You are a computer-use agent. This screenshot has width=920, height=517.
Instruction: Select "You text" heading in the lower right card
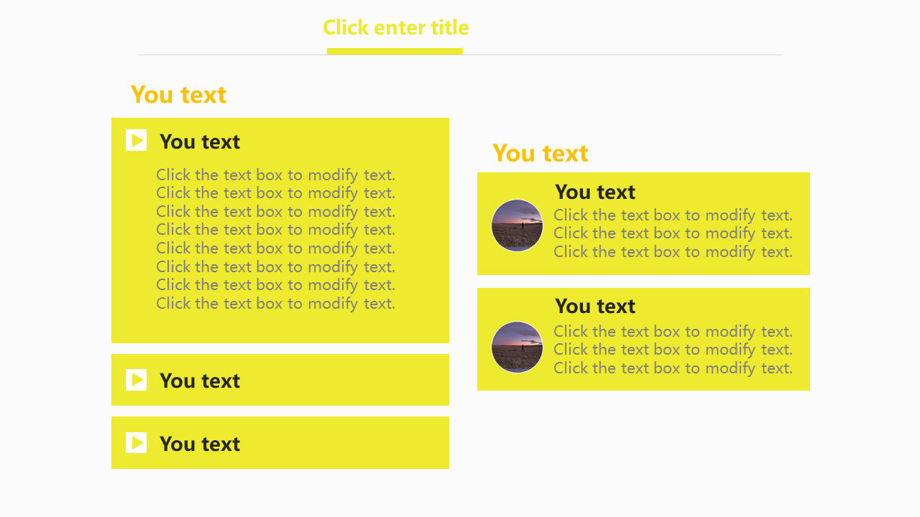[x=595, y=306]
